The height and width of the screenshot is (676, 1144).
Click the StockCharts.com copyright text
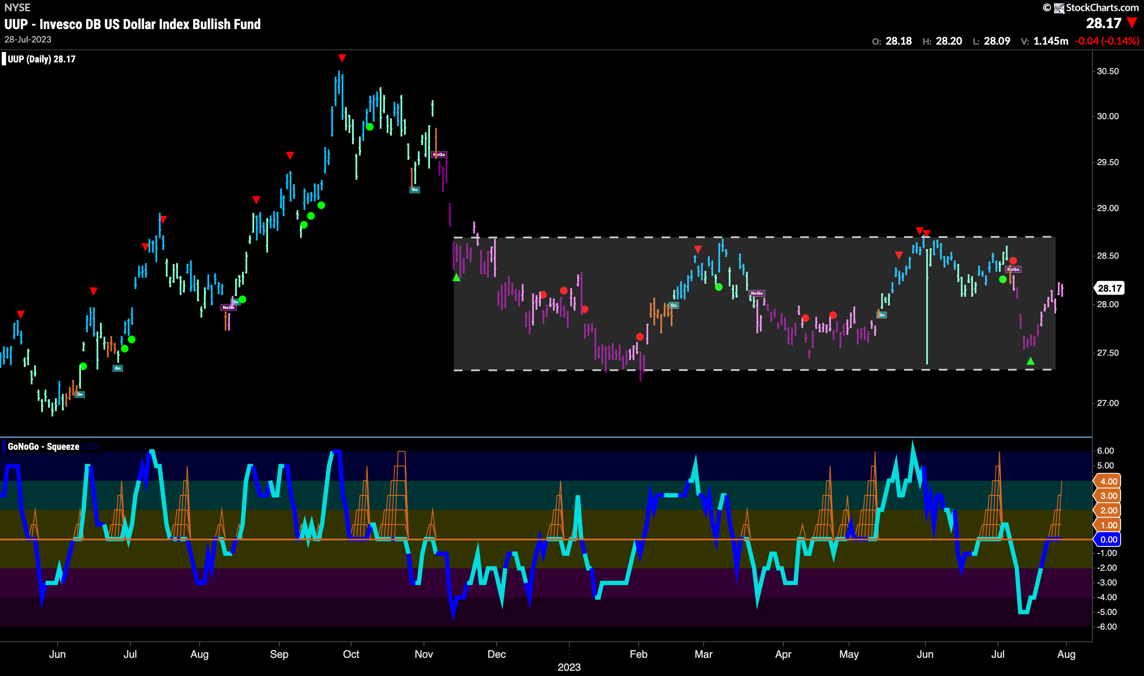coord(1102,8)
